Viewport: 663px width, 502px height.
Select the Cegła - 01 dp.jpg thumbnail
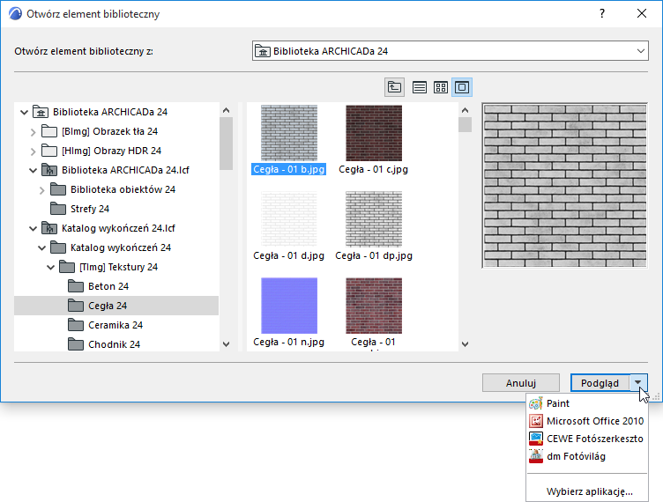tap(374, 219)
